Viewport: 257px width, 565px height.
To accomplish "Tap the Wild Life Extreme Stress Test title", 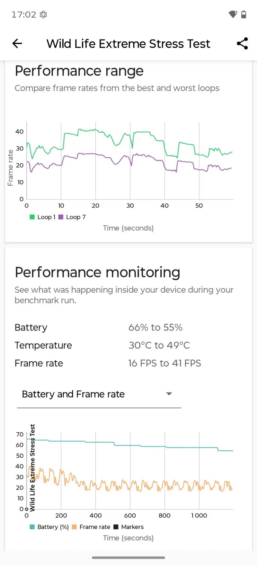I will [x=128, y=44].
